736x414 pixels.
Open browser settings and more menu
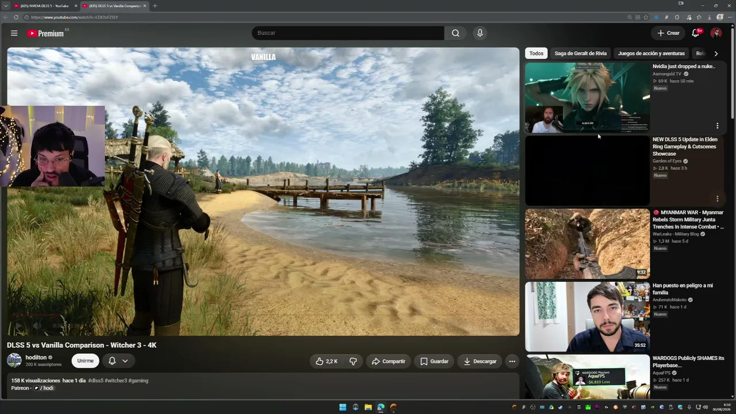click(x=730, y=17)
